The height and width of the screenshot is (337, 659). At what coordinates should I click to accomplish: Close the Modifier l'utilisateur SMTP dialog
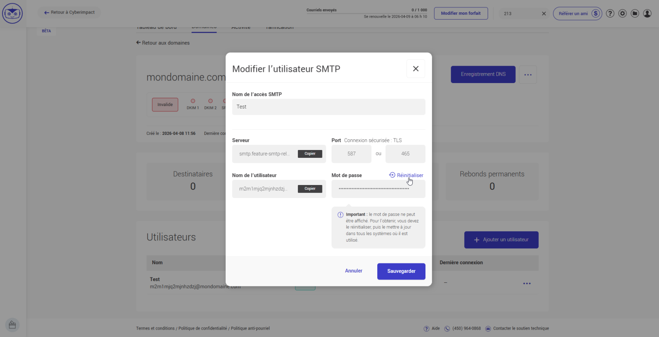coord(416,69)
